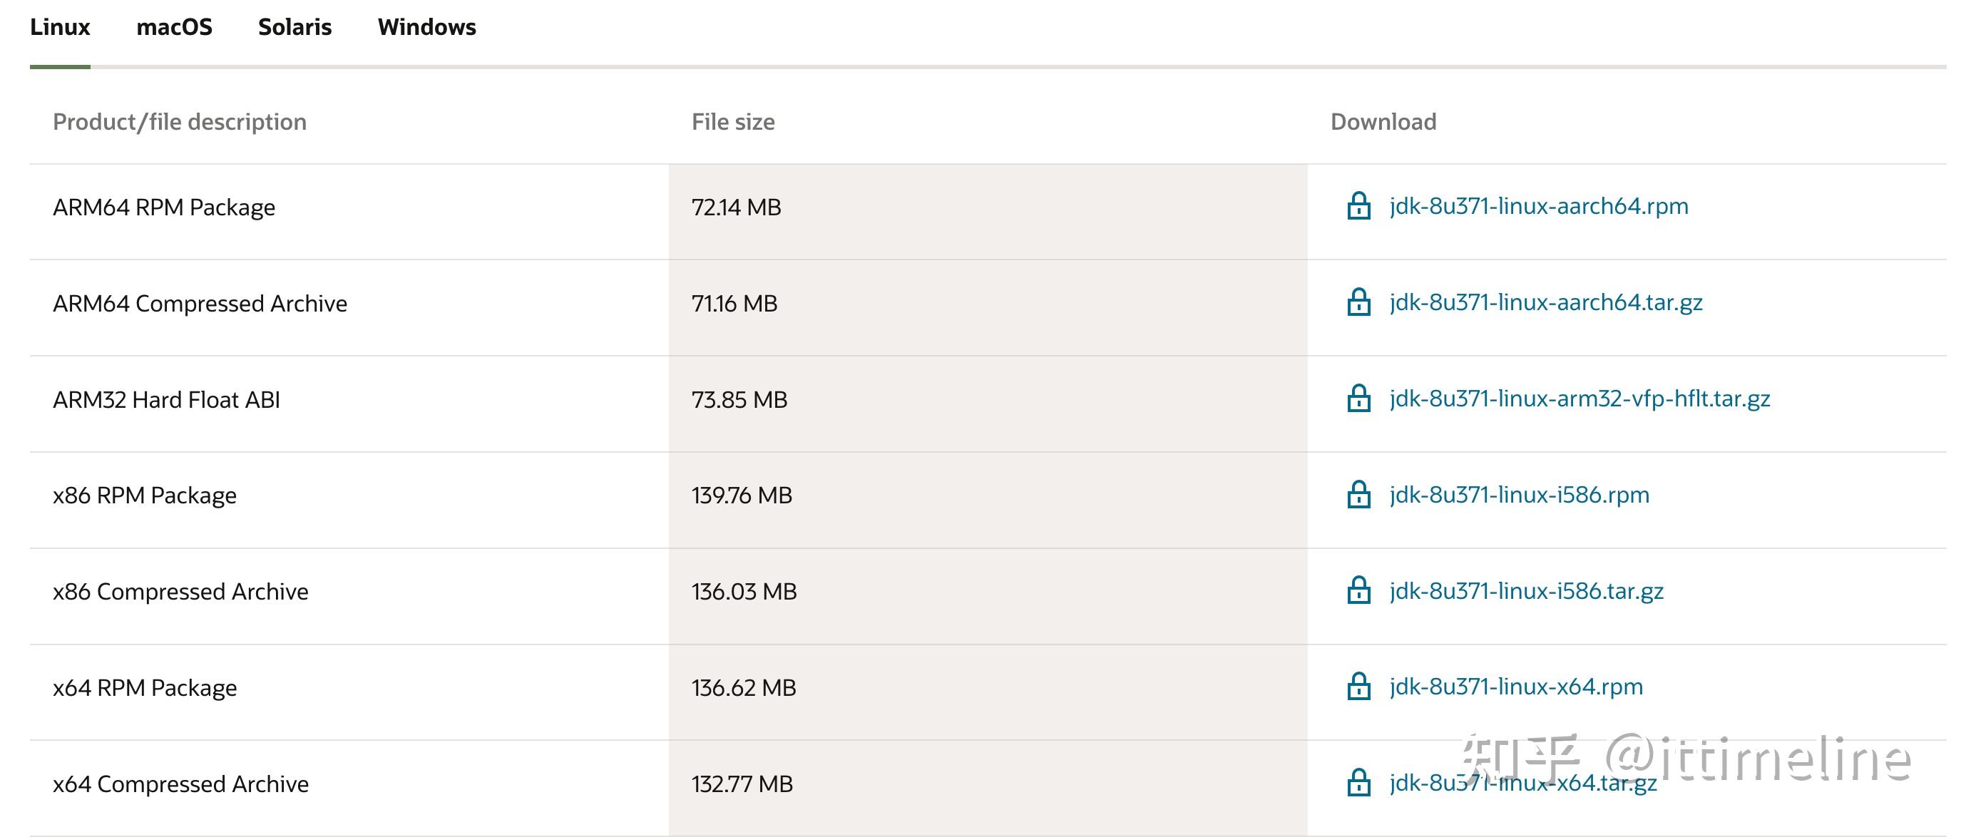Select the Linux tab

click(x=59, y=27)
